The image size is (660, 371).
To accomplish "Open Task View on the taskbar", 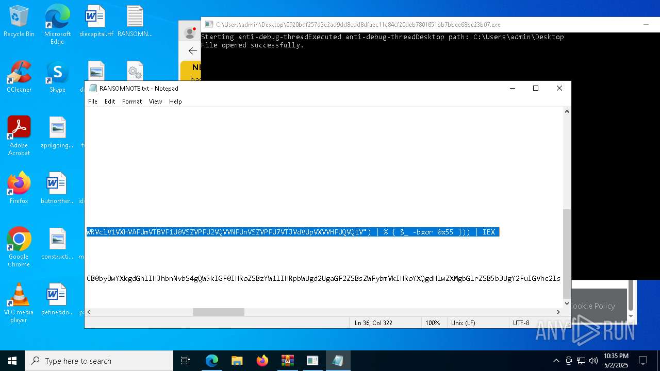I will [x=186, y=361].
